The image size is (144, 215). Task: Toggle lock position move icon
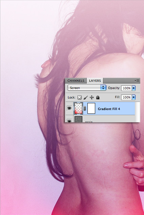(x=91, y=97)
